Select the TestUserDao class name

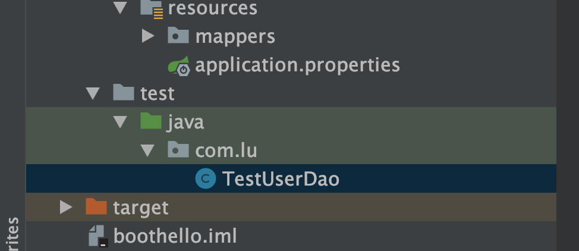[x=281, y=178]
